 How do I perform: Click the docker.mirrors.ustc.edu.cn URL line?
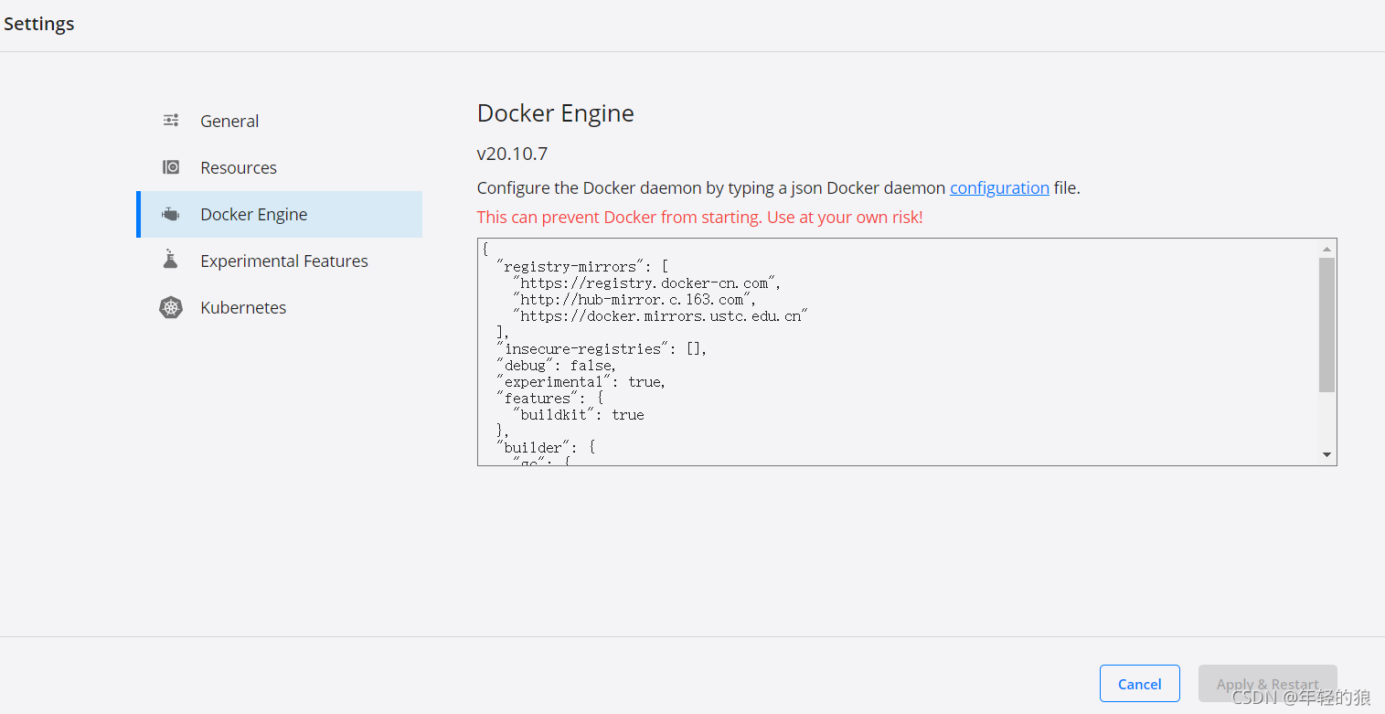click(661, 315)
